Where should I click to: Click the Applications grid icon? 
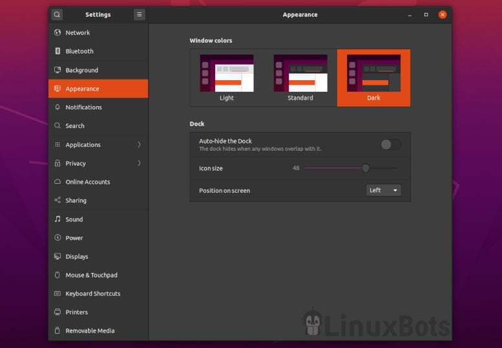pyautogui.click(x=58, y=144)
